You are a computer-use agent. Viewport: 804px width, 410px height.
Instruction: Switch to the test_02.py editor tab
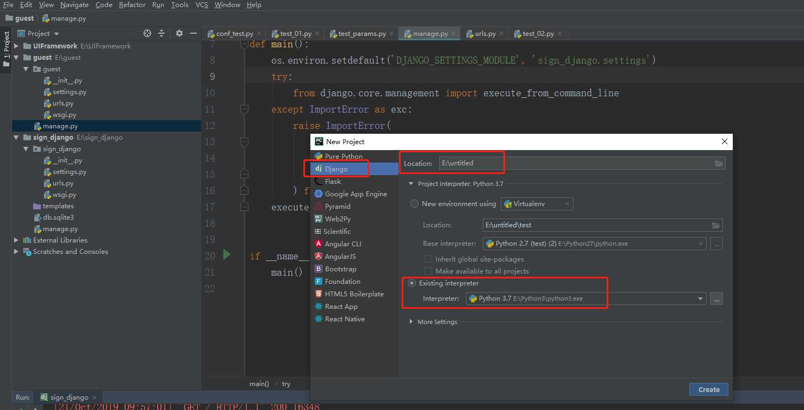(538, 34)
